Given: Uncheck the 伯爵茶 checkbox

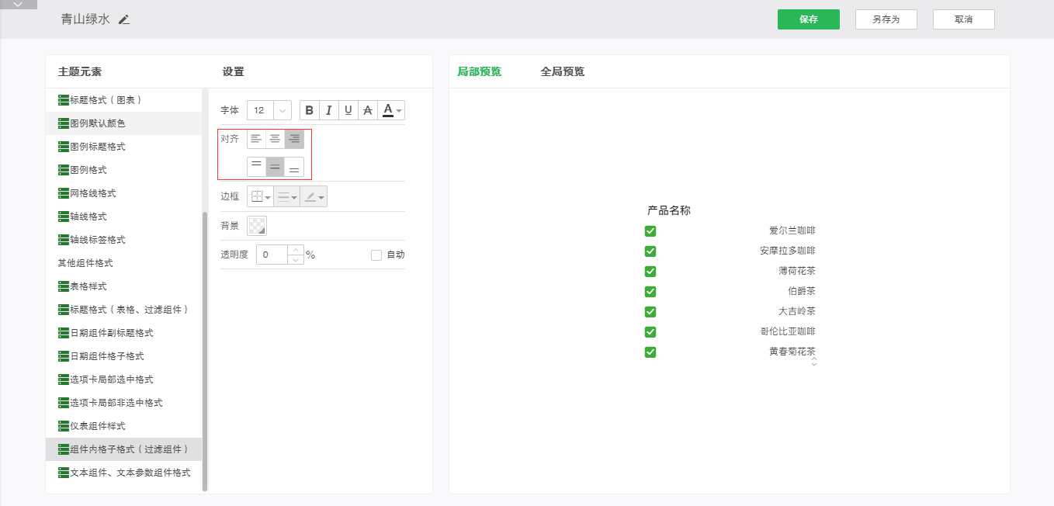Looking at the screenshot, I should (650, 292).
